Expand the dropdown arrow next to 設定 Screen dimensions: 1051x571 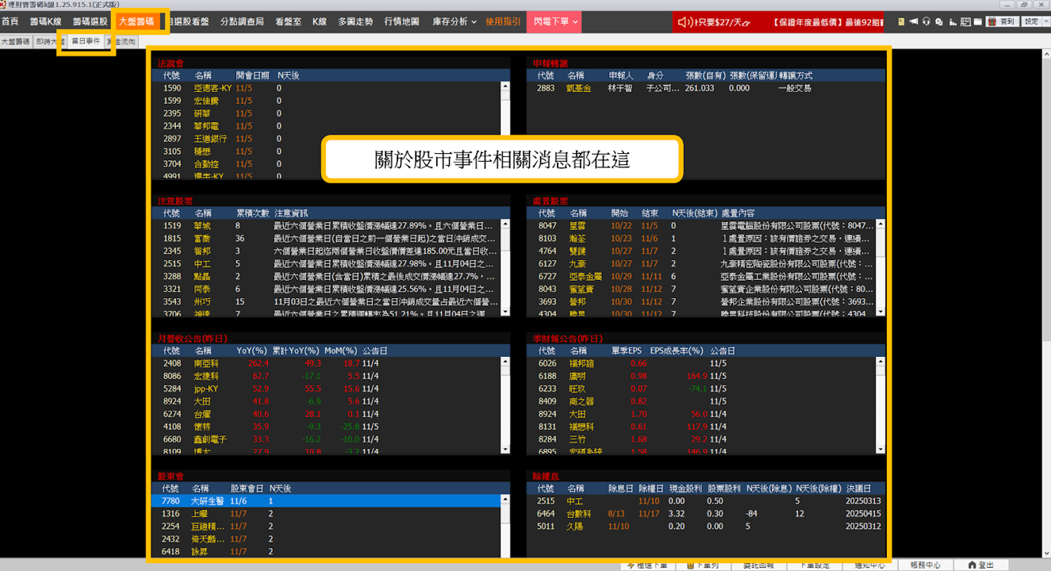click(1046, 21)
